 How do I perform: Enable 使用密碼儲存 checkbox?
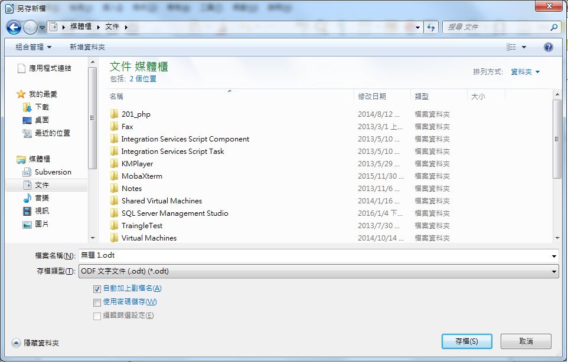point(97,302)
